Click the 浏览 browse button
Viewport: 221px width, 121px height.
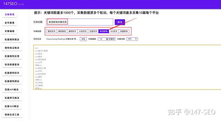[x=83, y=39]
